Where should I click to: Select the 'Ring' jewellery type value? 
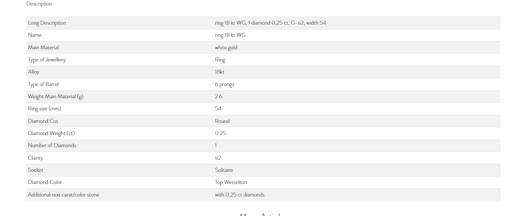[220, 60]
